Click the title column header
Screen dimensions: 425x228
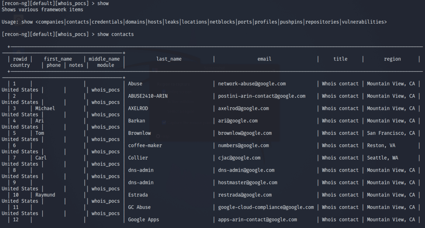click(x=340, y=59)
